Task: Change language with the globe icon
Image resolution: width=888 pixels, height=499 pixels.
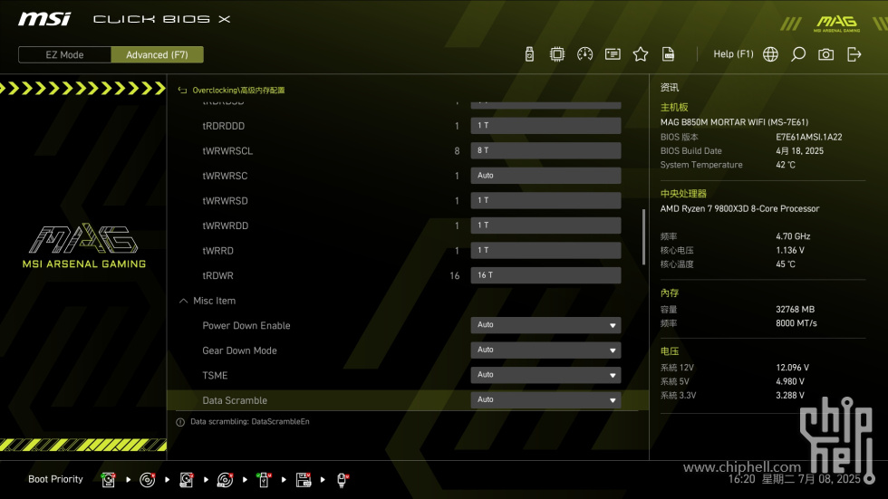Action: (x=770, y=54)
